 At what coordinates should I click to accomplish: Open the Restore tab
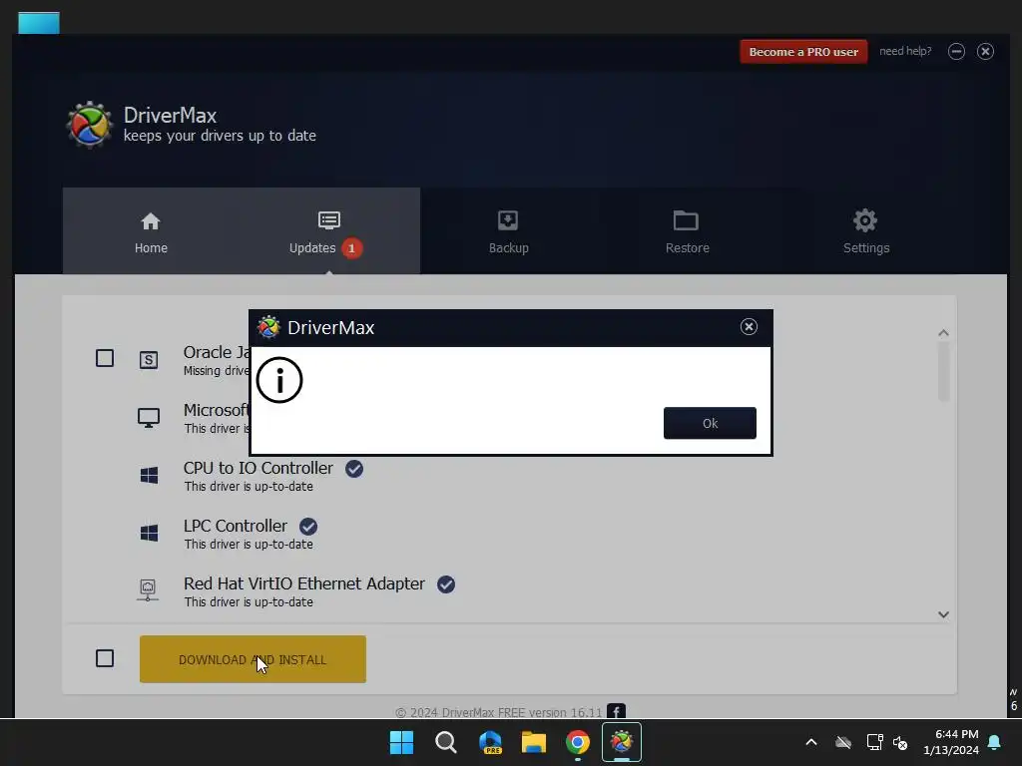coord(687,232)
